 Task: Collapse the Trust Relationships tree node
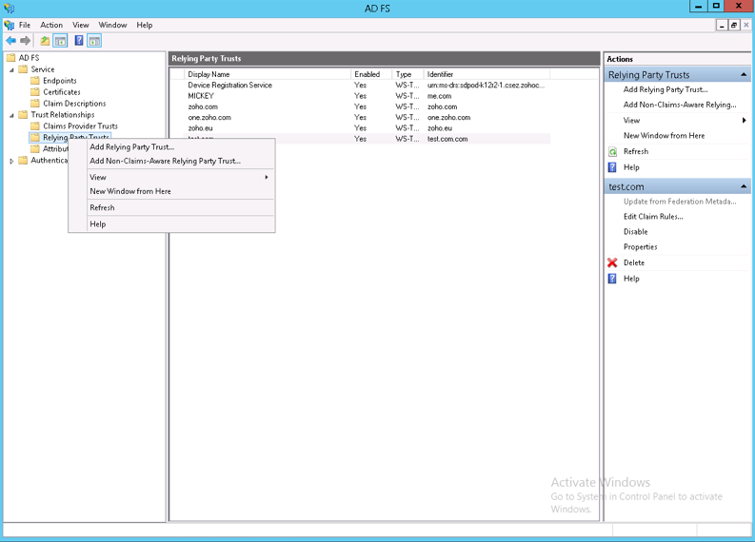pos(12,115)
